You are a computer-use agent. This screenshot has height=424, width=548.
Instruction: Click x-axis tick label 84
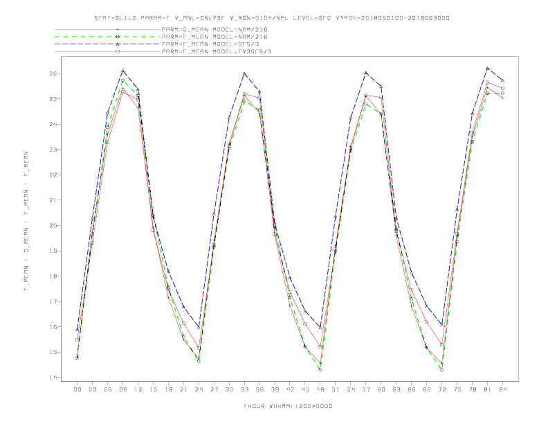pyautogui.click(x=502, y=389)
